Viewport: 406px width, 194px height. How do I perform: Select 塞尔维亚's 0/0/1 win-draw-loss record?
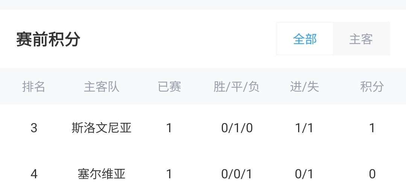(x=237, y=174)
